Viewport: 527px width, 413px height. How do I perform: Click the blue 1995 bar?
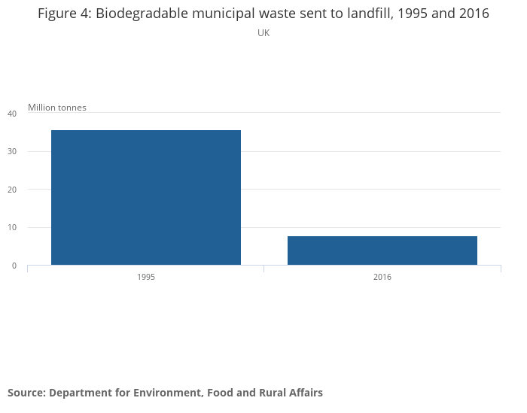pyautogui.click(x=146, y=197)
